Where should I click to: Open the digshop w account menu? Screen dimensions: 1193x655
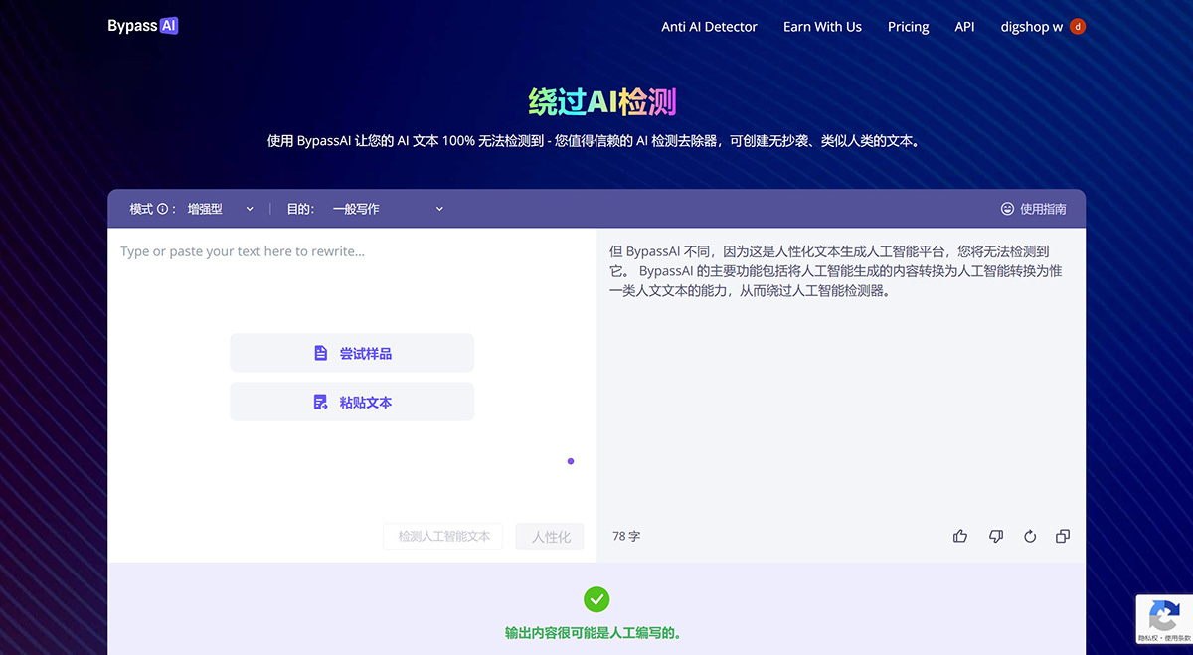1031,27
